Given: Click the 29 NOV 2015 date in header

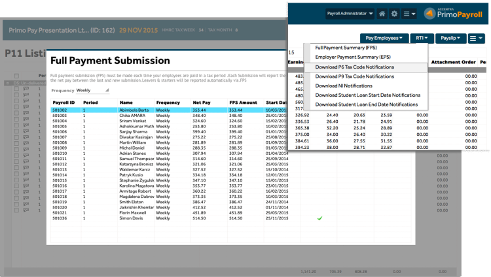Looking at the screenshot, I should click(x=138, y=30).
